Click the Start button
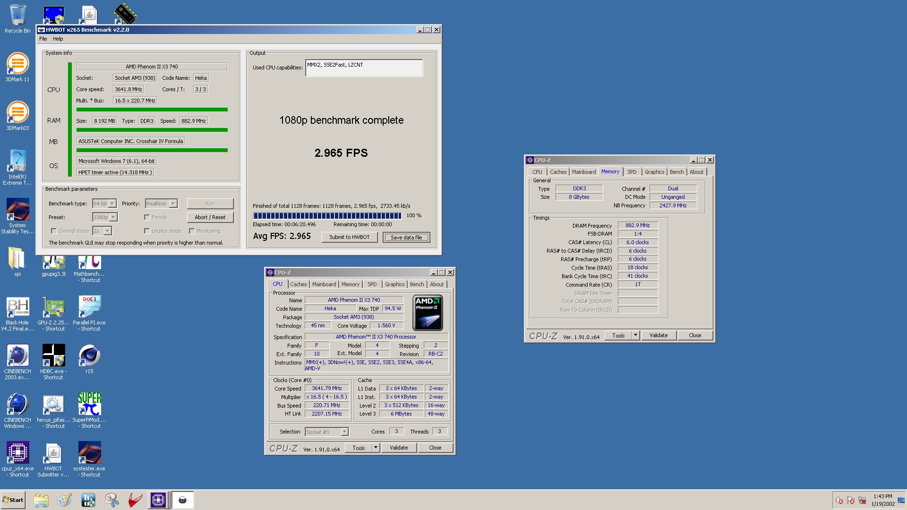This screenshot has height=510, width=907. (13, 500)
